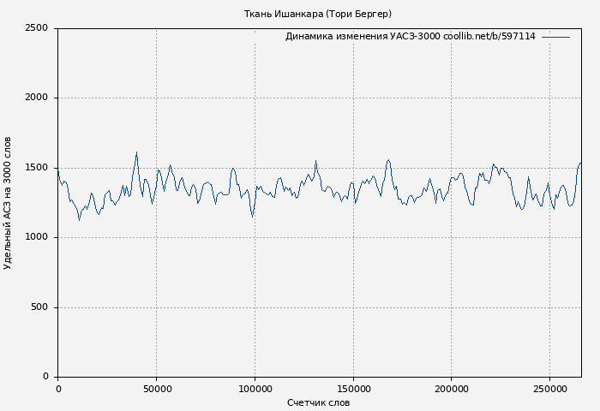Click the 100000 tick label on the X axis
This screenshot has width=600, height=411.
pyautogui.click(x=255, y=389)
